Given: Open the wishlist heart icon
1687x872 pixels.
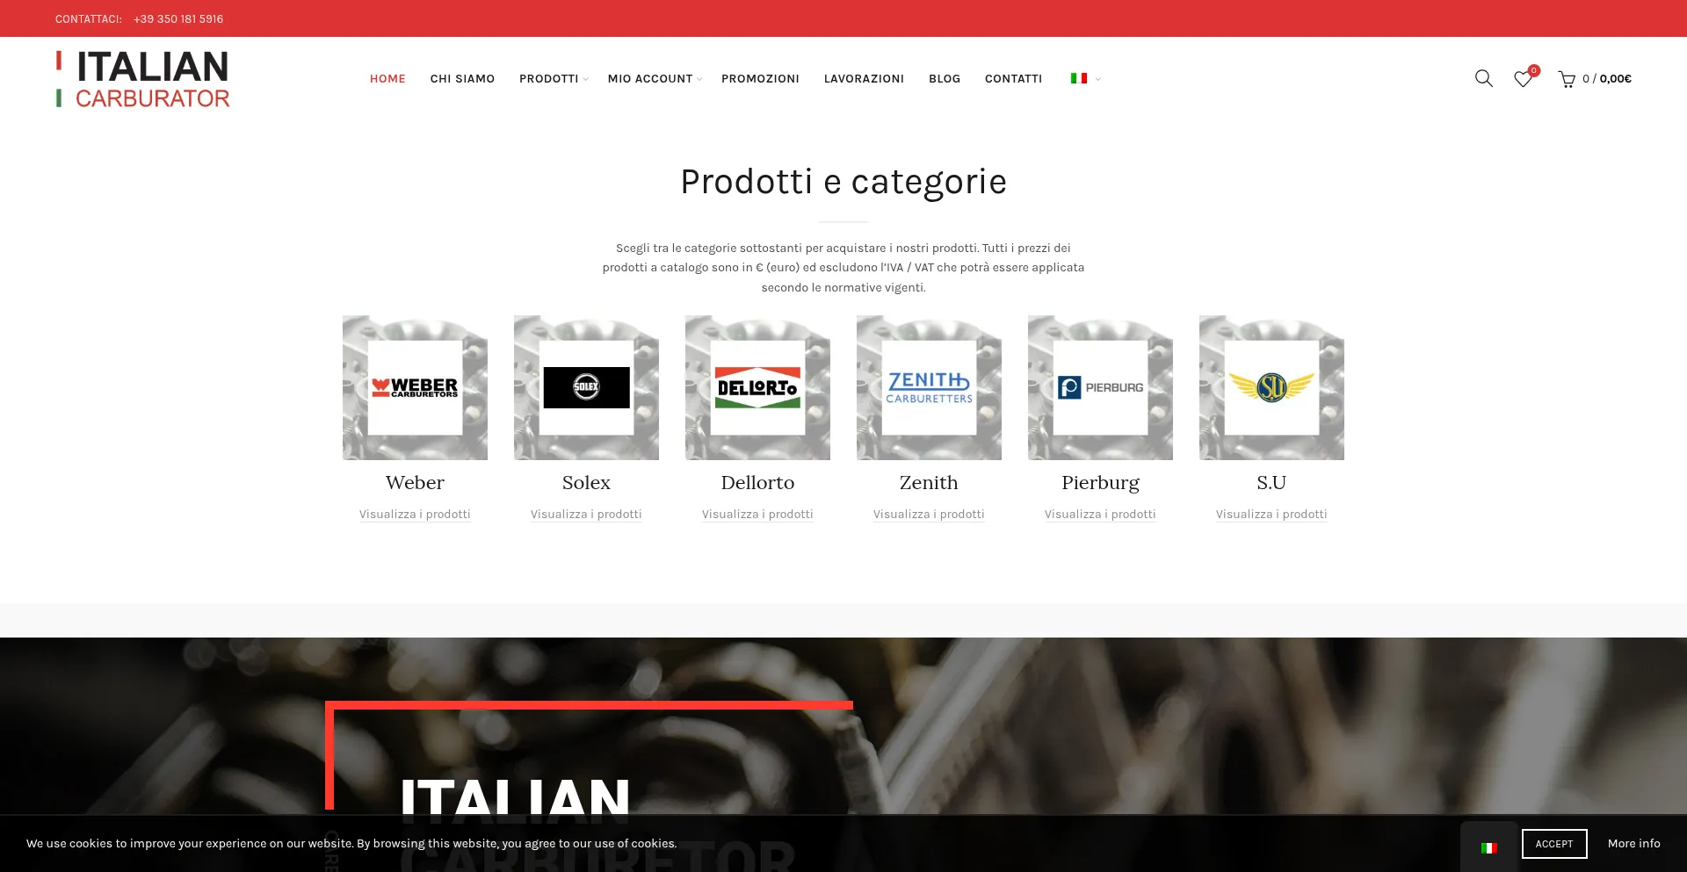Looking at the screenshot, I should [1524, 79].
